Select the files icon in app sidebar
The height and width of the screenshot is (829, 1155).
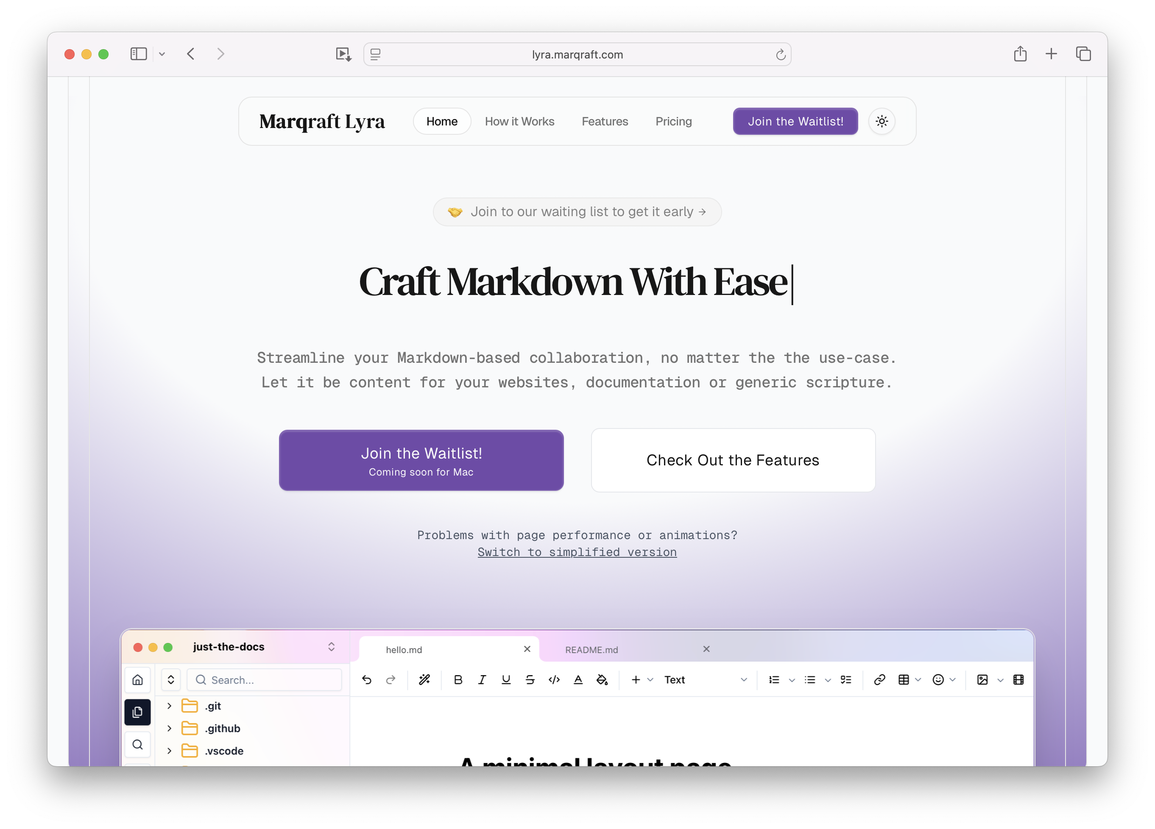[x=137, y=712]
